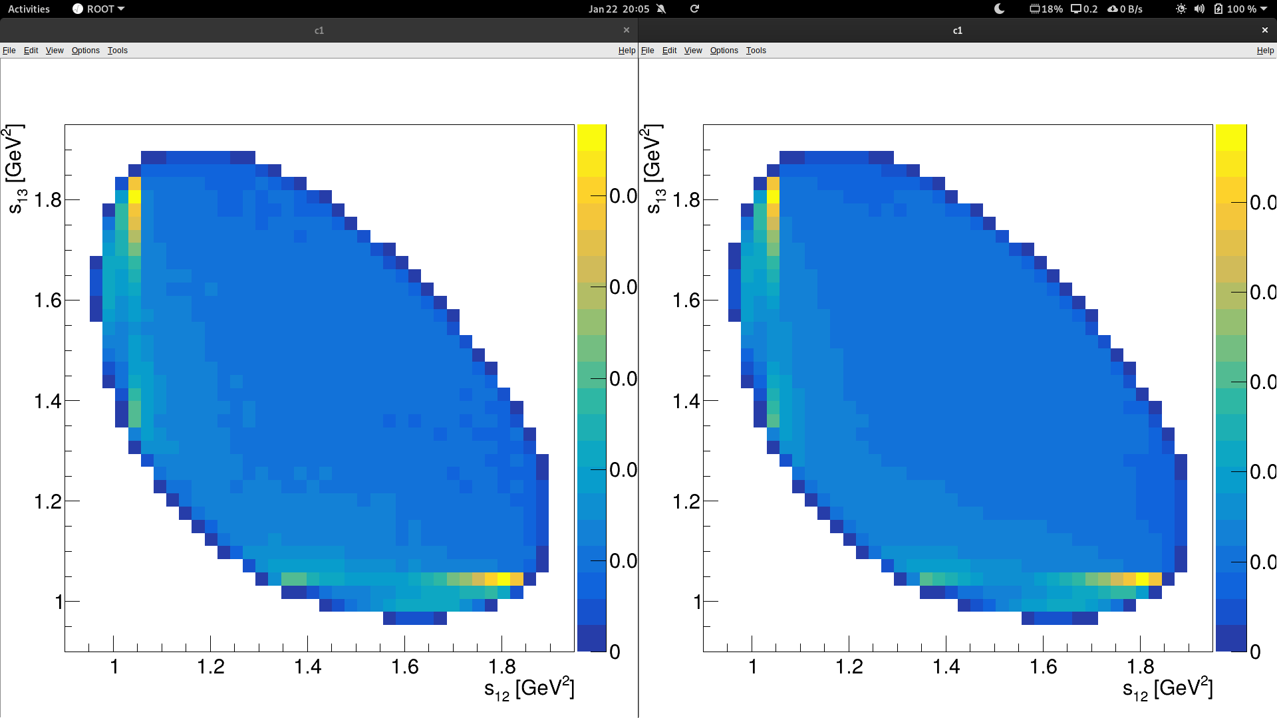
Task: Click the network speed 0 B/s indicator
Action: coord(1125,9)
